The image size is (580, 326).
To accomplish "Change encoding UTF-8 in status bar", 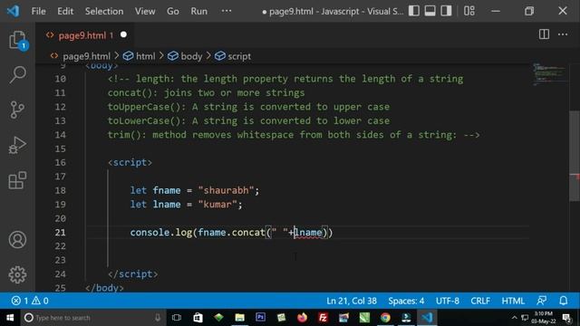I will [447, 301].
